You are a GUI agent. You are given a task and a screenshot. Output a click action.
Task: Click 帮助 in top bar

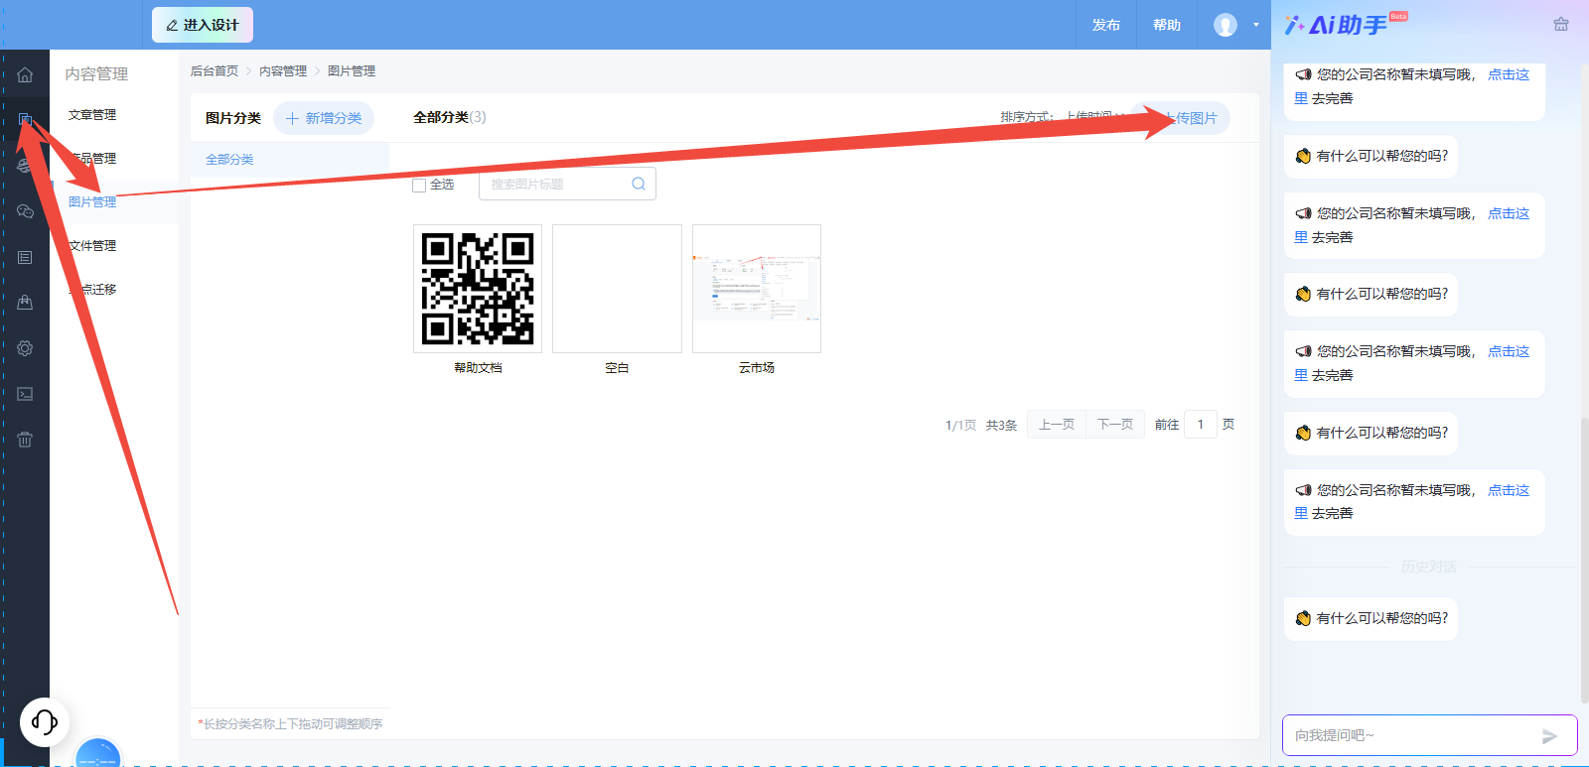(1167, 25)
